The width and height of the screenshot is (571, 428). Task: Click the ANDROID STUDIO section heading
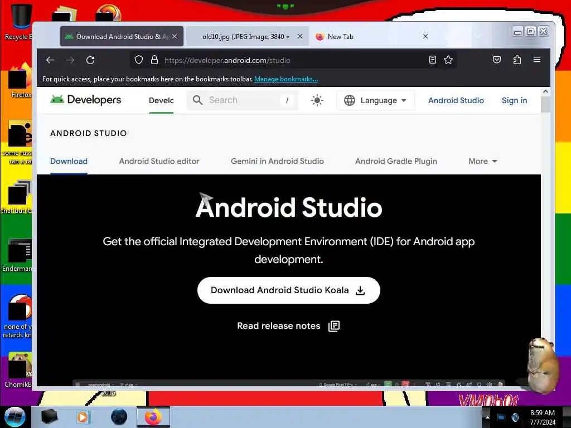[89, 133]
